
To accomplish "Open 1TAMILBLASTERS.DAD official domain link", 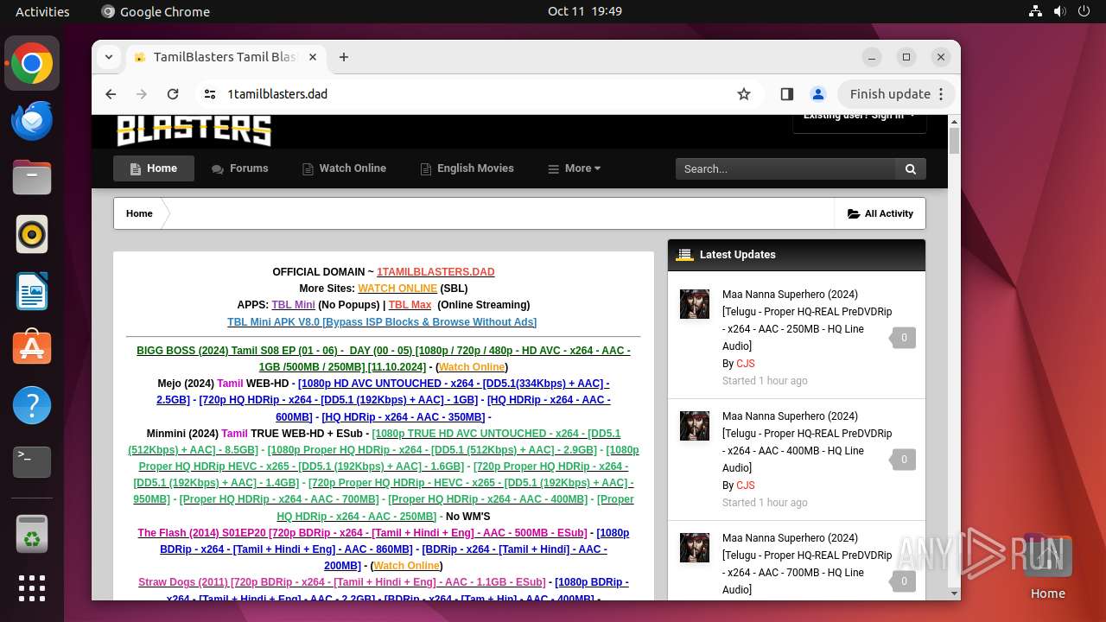I will point(435,272).
